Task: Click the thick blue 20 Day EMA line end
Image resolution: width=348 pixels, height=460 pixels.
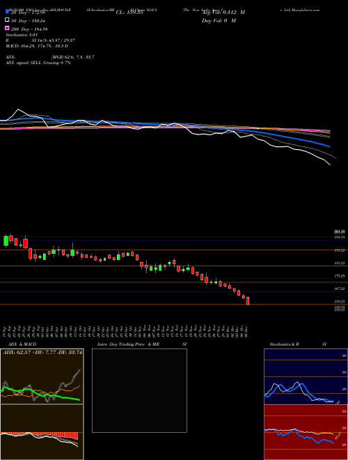Action: click(329, 146)
